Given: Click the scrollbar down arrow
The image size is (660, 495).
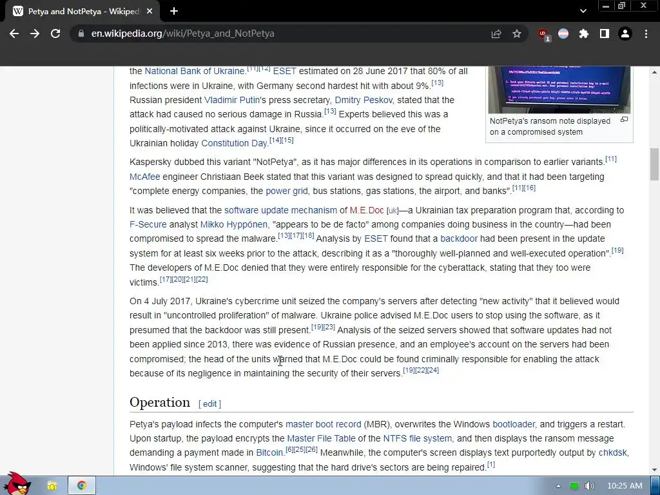Looking at the screenshot, I should point(655,470).
